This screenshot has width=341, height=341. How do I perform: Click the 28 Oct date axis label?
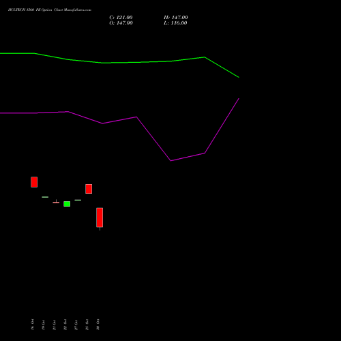(x=87, y=325)
